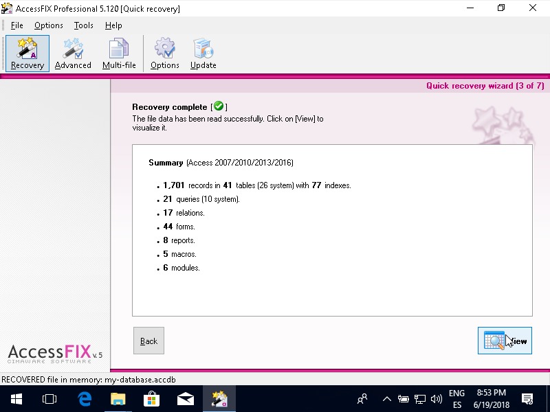Select the Recovery toolbar icon
Screen dimensions: 550x412
(27, 54)
